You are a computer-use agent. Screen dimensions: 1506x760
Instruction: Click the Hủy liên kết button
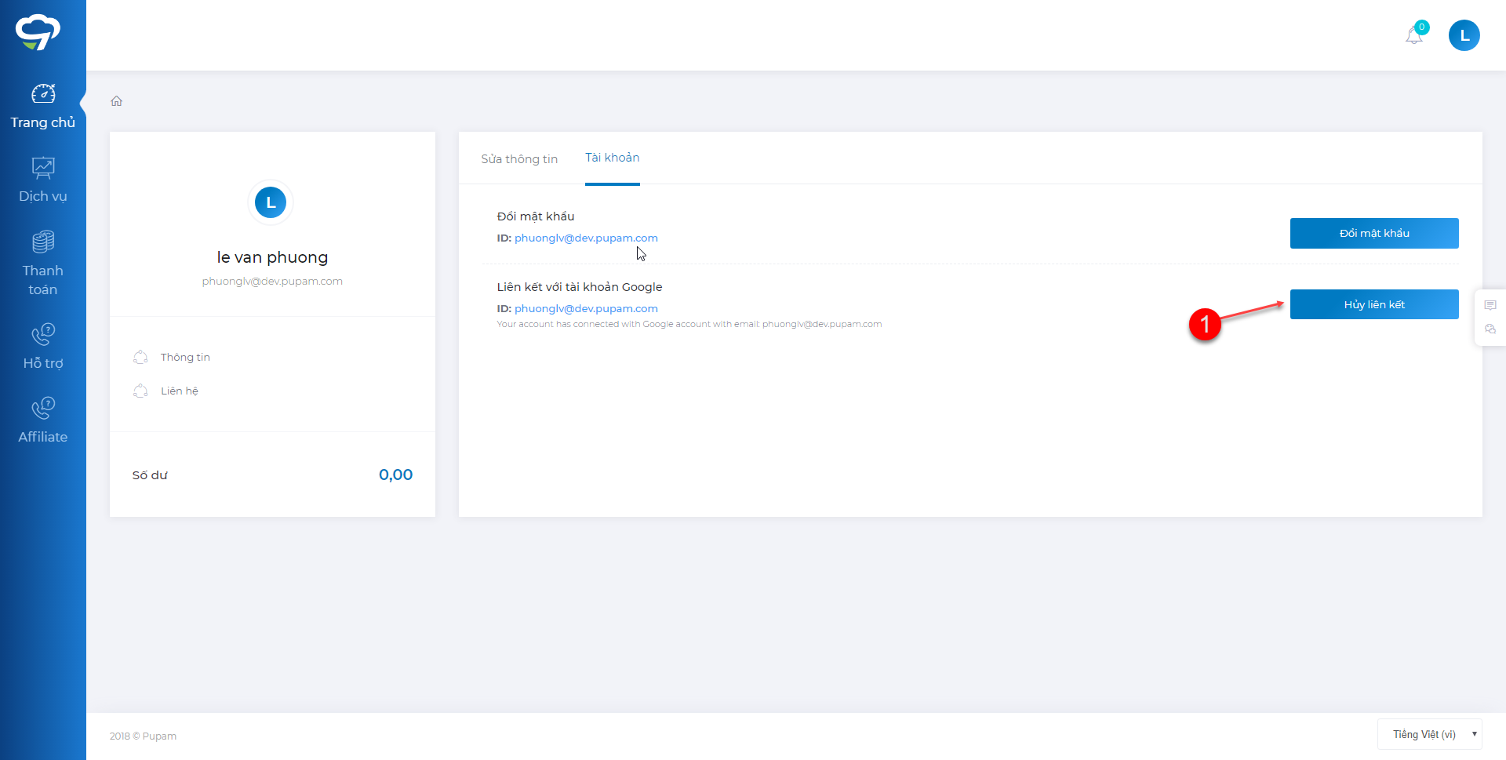click(1374, 304)
